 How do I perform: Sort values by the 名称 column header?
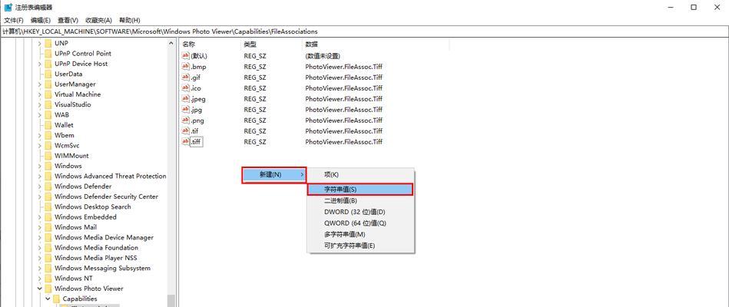[x=210, y=44]
